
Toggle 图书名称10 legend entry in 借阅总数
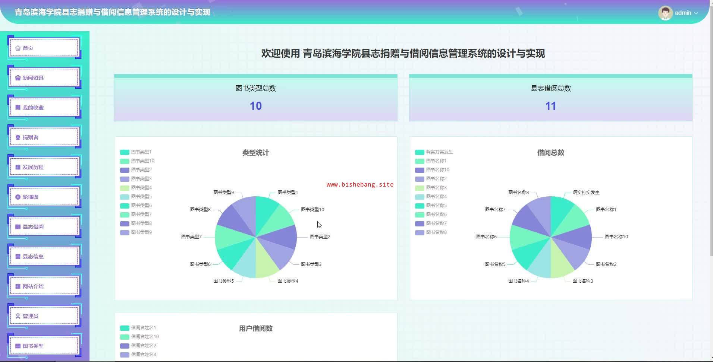(x=432, y=170)
